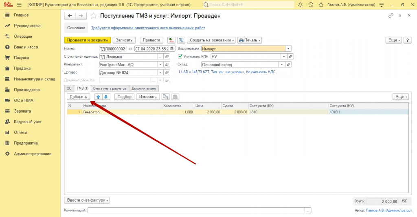Image resolution: width=417 pixels, height=217 pixels.
Task: Open Структурная единица record icon
Action: (x=167, y=56)
